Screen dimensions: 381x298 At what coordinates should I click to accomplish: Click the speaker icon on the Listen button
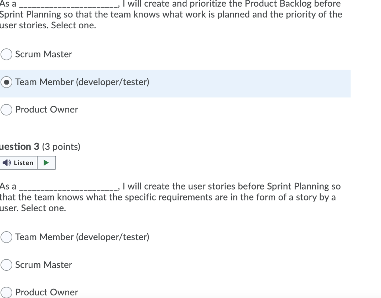pyautogui.click(x=7, y=162)
